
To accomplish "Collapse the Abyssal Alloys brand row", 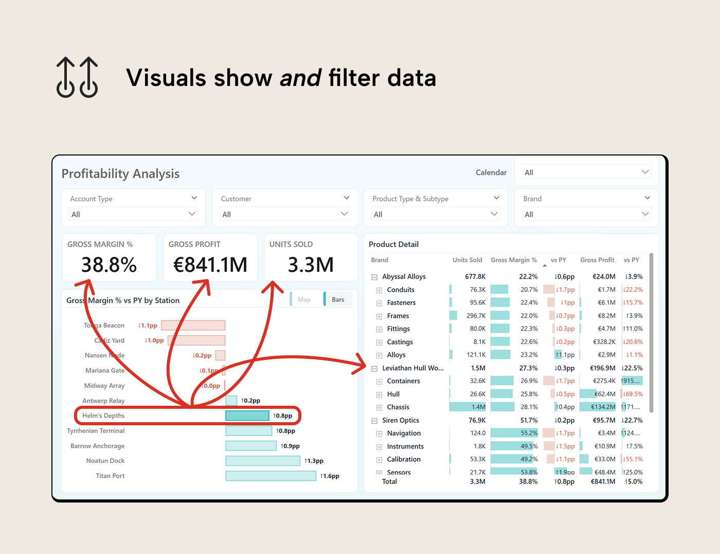I will [374, 276].
